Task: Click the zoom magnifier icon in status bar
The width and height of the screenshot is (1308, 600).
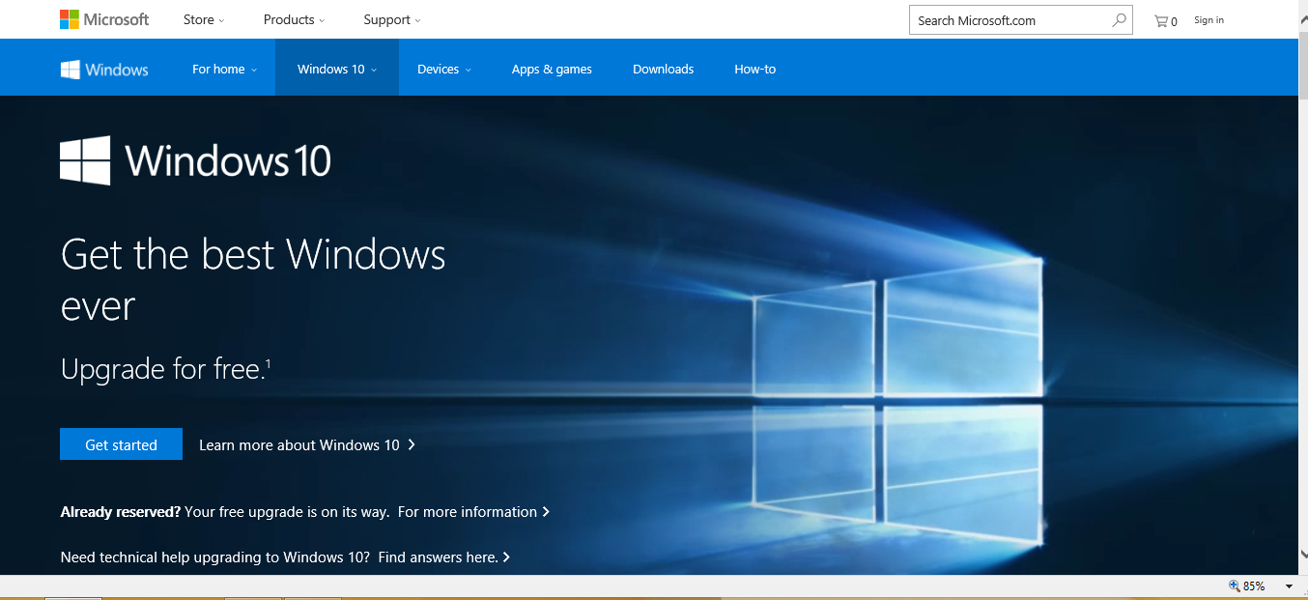Action: [1234, 586]
